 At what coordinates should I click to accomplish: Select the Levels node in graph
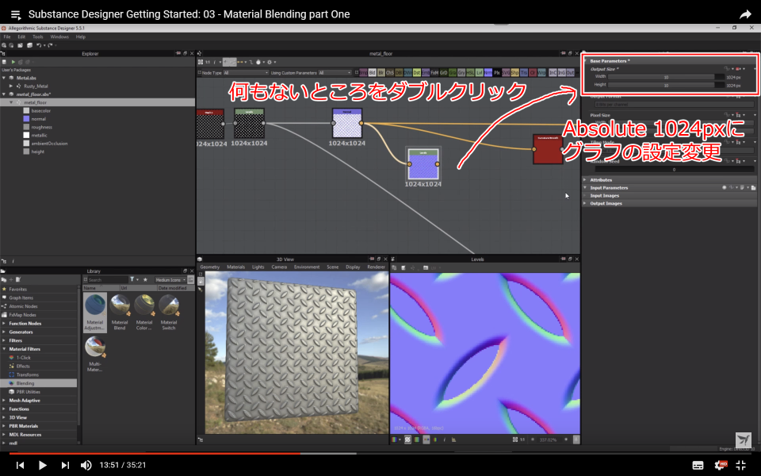423,164
